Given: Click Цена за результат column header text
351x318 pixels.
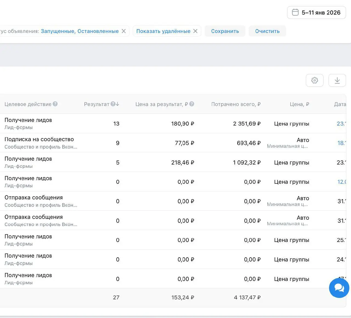Looking at the screenshot, I should 162,104.
